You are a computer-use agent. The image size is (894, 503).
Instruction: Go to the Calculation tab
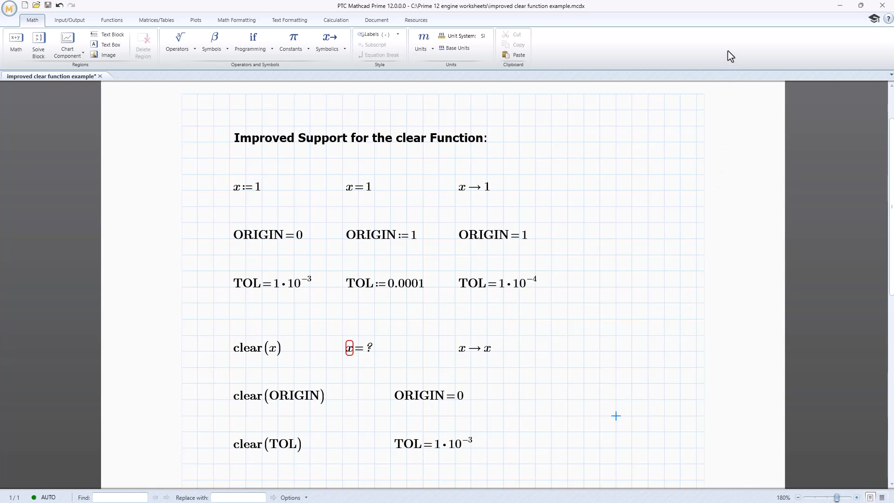point(336,20)
